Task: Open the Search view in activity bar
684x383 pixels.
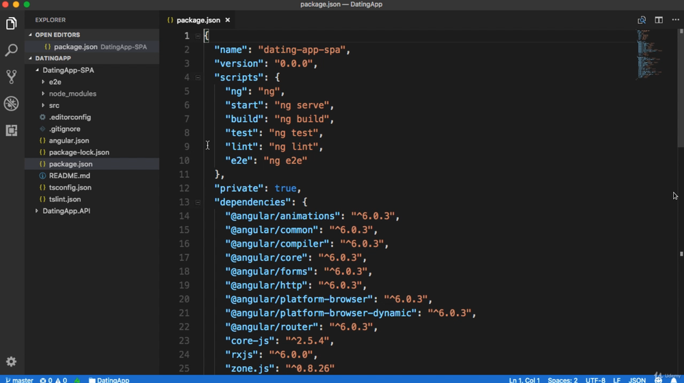Action: click(x=12, y=50)
